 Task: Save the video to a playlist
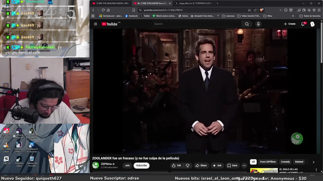pyautogui.click(x=232, y=165)
